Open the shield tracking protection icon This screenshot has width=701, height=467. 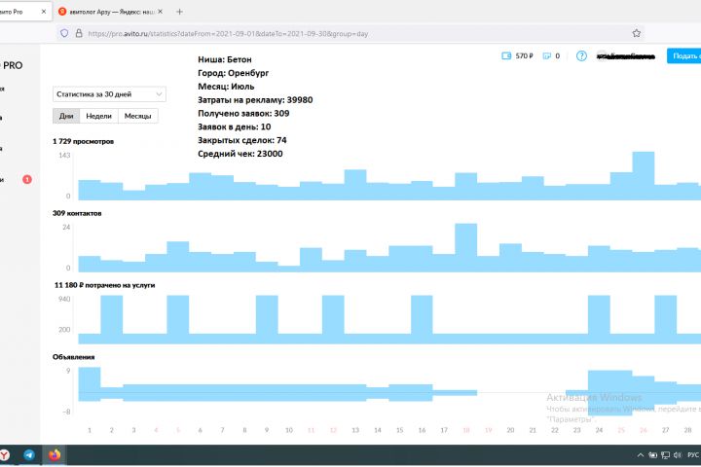[x=64, y=33]
